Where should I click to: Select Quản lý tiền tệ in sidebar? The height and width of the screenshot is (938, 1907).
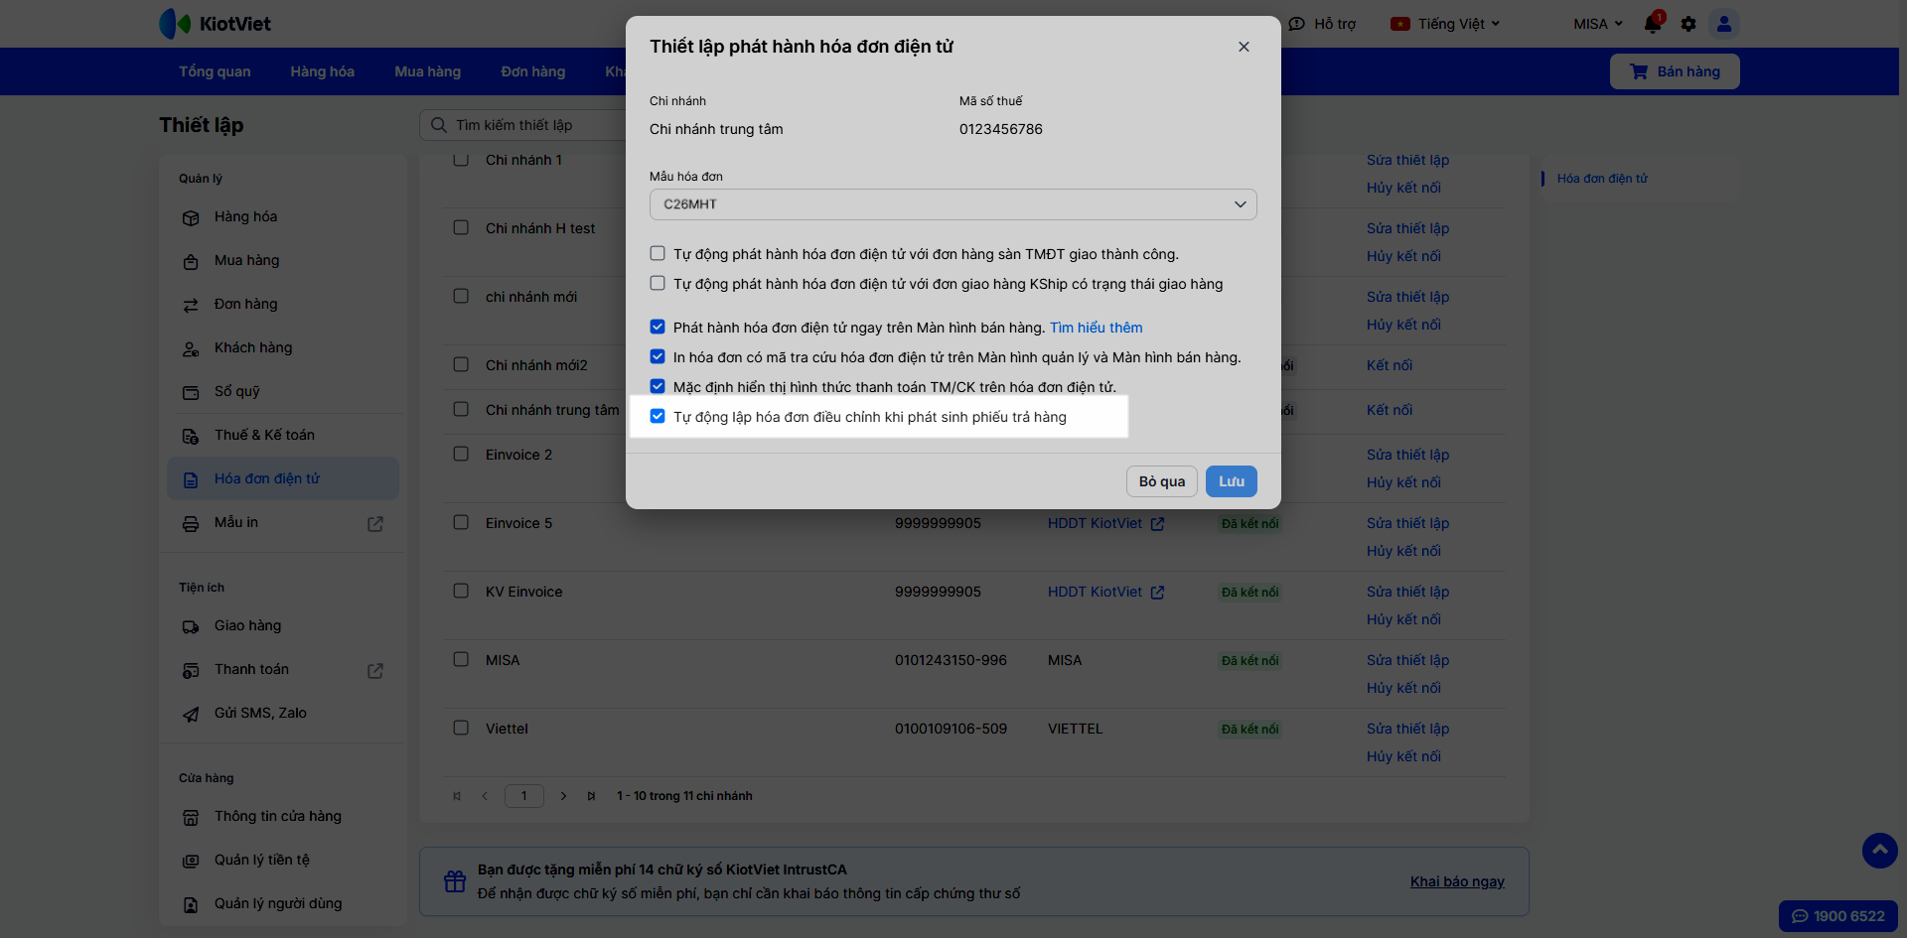[x=283, y=860]
